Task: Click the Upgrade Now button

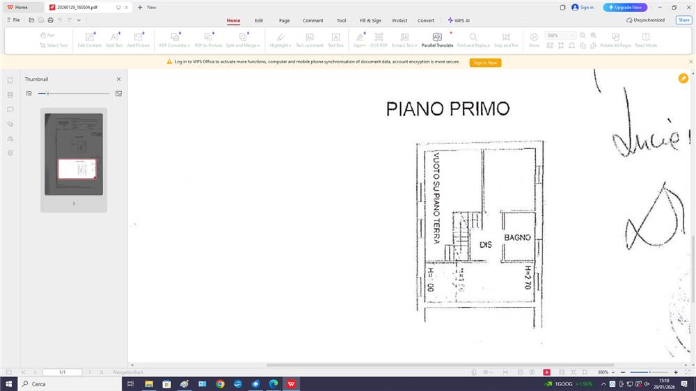Action: [625, 7]
